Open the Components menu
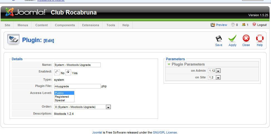 coord(65,25)
